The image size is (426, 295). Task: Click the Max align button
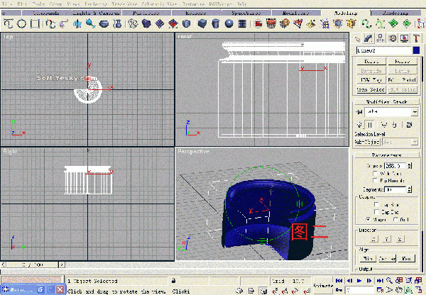[406, 258]
